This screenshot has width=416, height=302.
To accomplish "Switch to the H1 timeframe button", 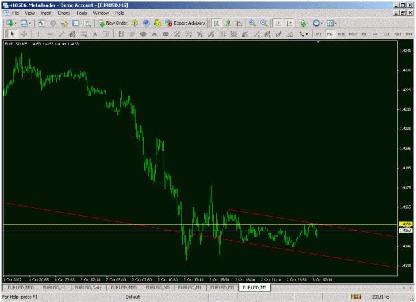I will click(x=364, y=34).
